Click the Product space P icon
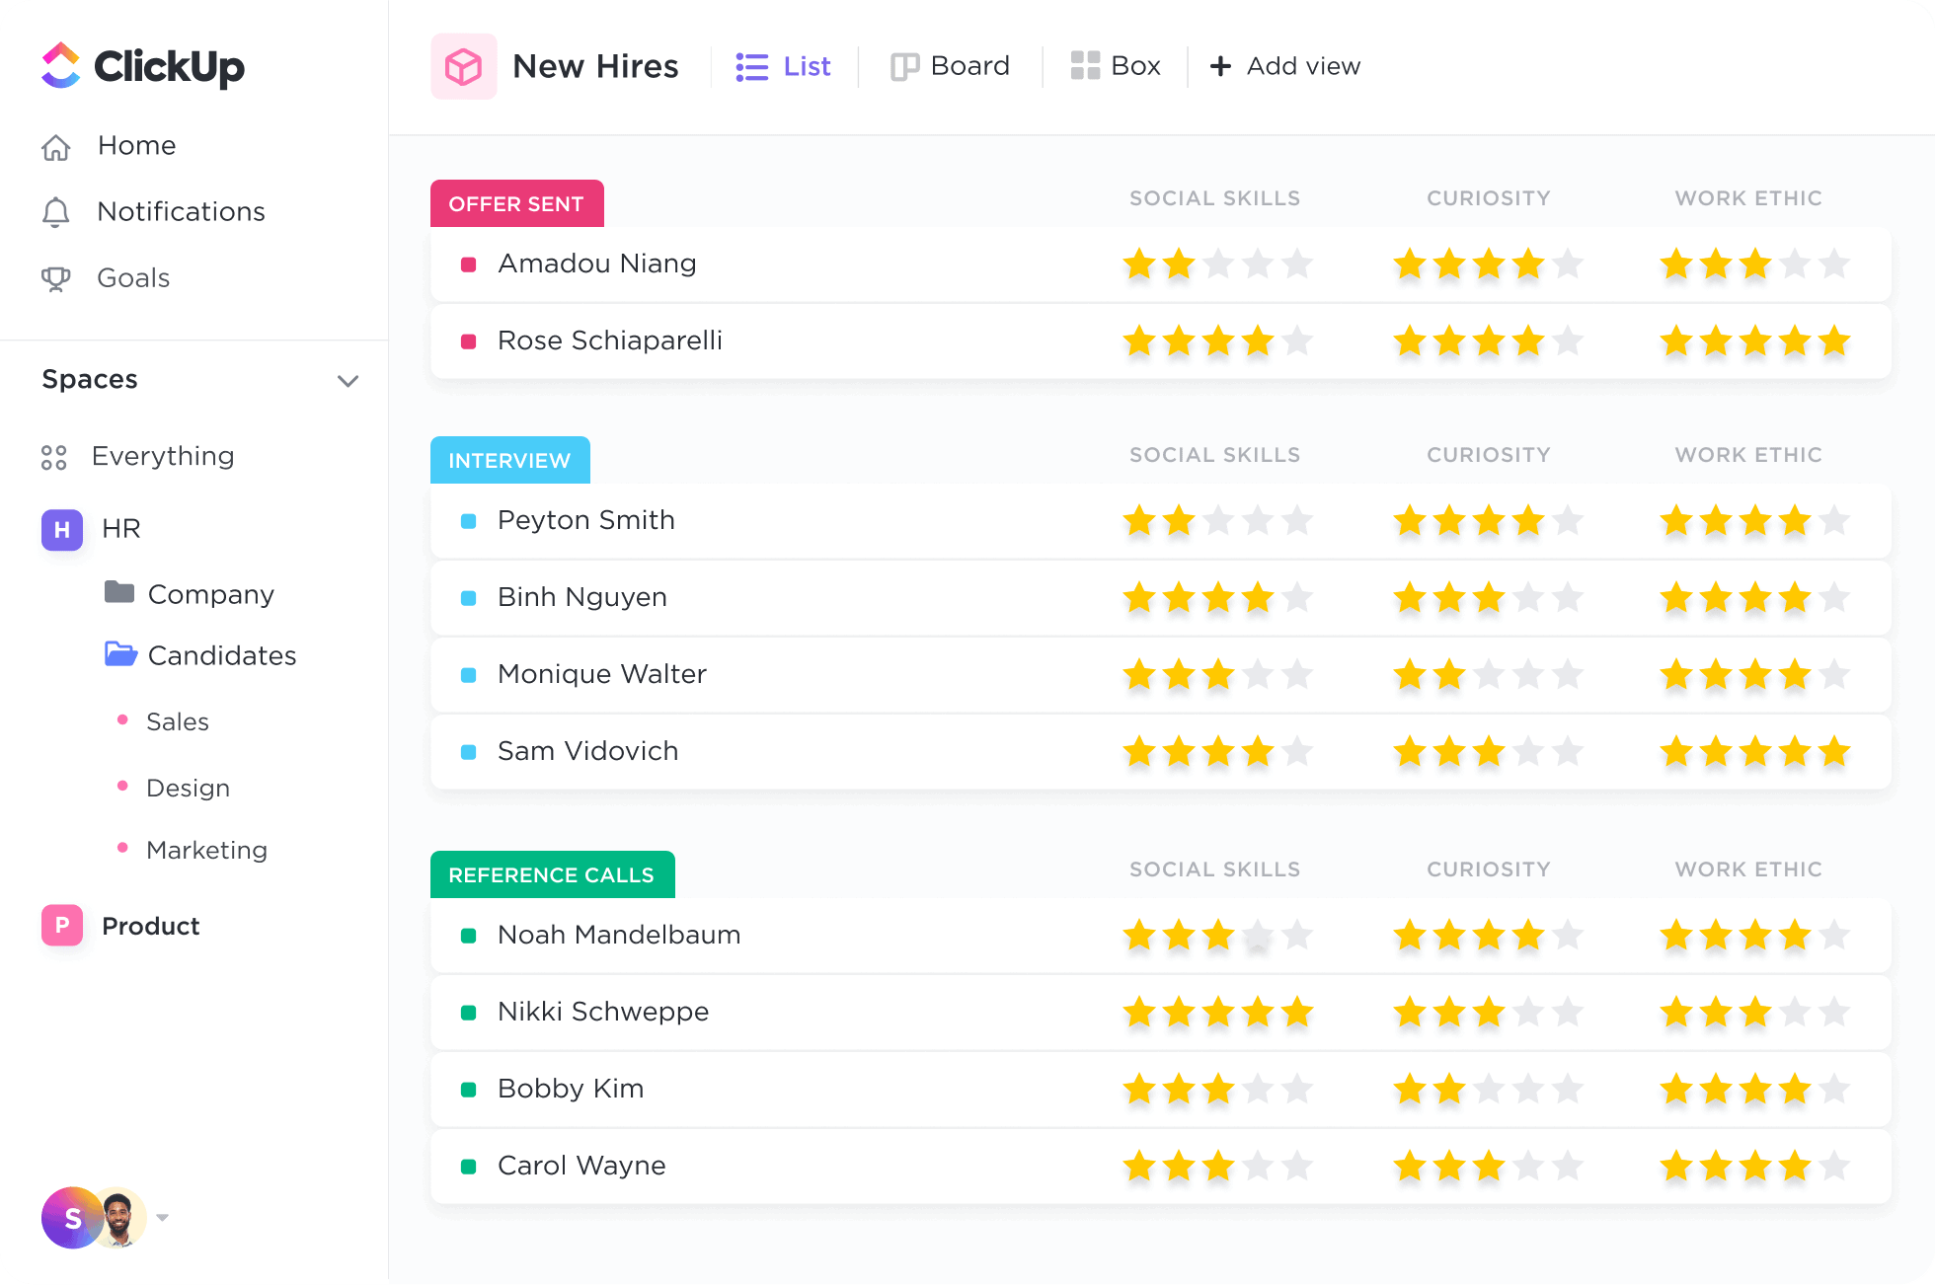 [x=62, y=926]
